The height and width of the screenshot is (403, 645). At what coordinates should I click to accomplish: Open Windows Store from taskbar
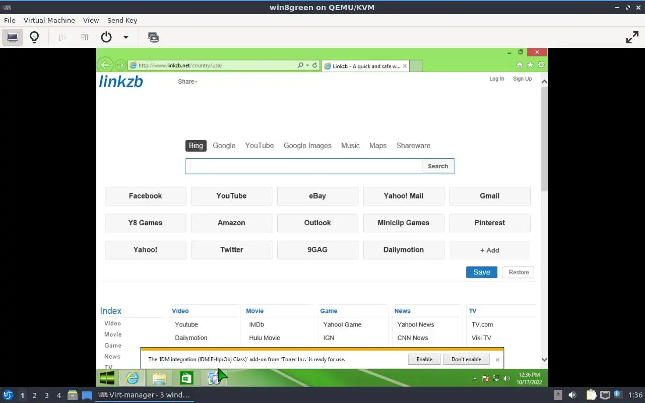[x=186, y=378]
